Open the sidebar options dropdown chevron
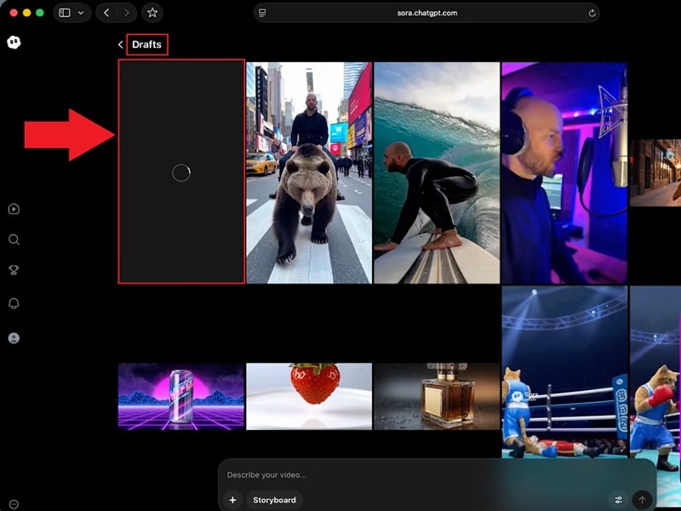Viewport: 681px width, 511px height. point(82,13)
